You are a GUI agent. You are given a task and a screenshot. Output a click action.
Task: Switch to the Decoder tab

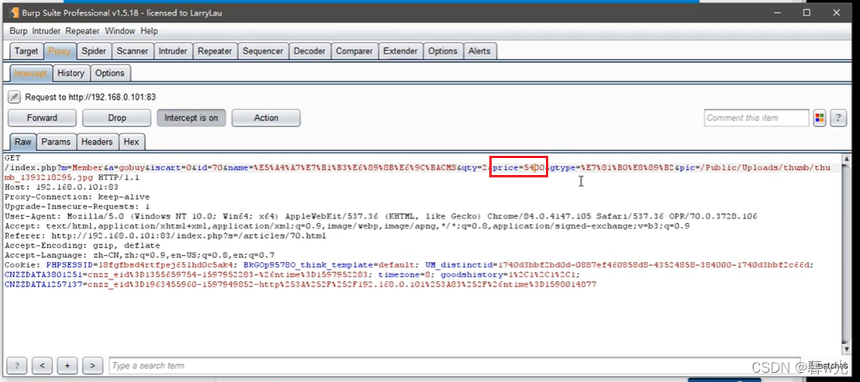point(309,51)
